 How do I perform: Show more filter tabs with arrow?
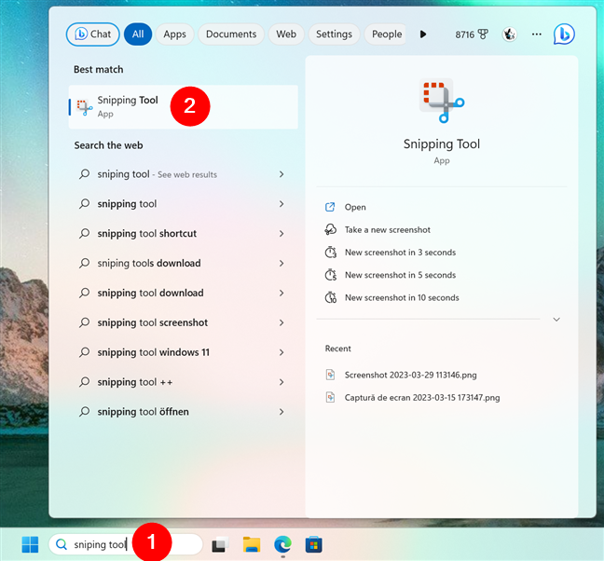[x=423, y=34]
